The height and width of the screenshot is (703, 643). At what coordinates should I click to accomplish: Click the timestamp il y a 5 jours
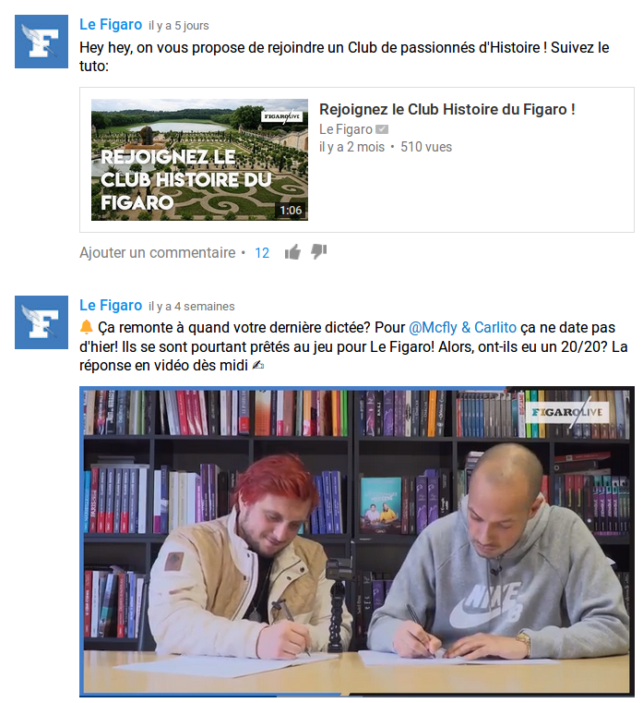point(179,26)
